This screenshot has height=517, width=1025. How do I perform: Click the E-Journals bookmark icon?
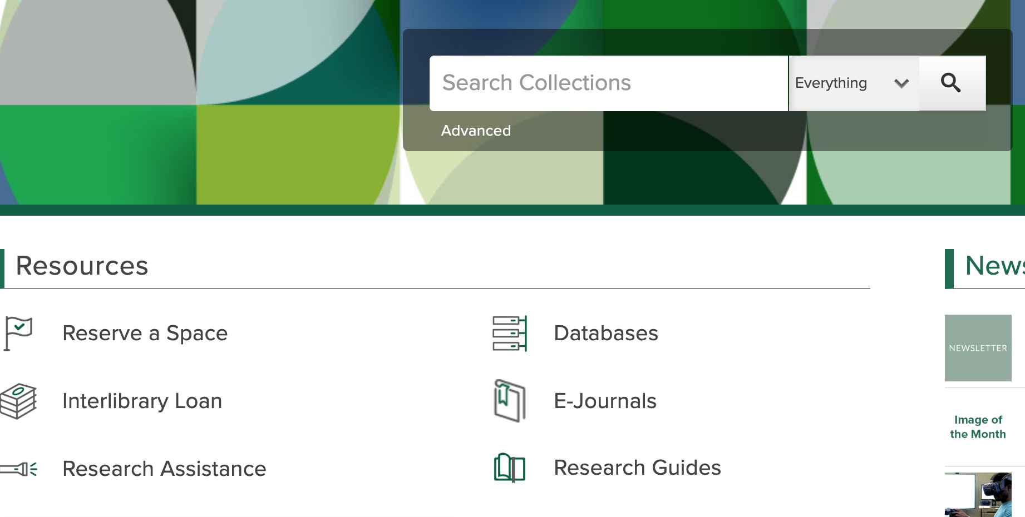point(509,401)
